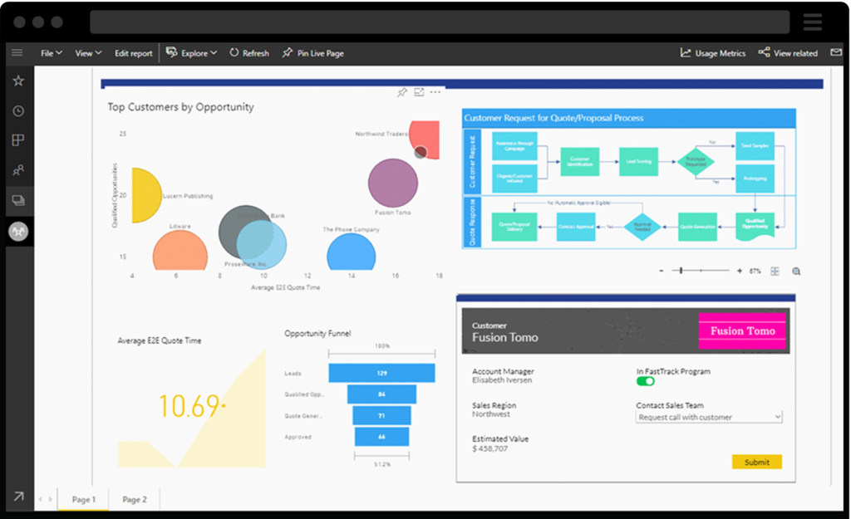Open Top Customers visual in focus mode

click(x=419, y=92)
